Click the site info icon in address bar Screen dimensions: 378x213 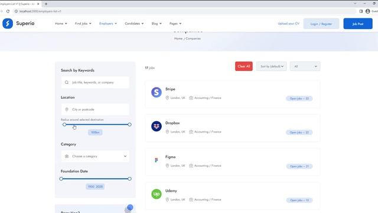16,11
